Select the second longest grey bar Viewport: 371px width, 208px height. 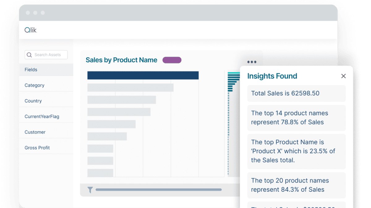click(x=122, y=100)
